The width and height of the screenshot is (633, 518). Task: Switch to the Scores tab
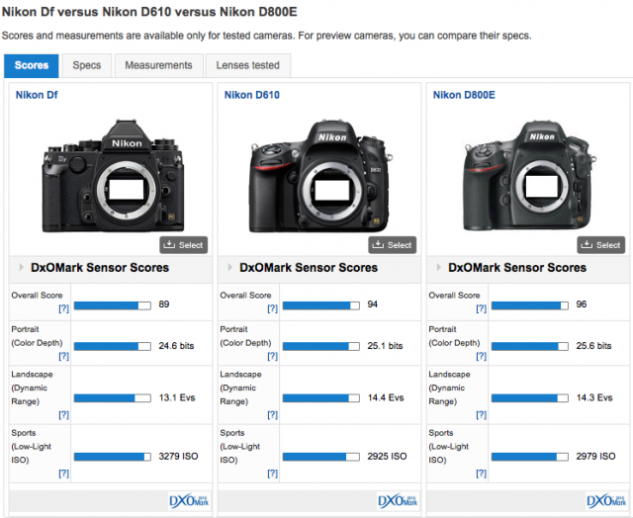(x=32, y=65)
